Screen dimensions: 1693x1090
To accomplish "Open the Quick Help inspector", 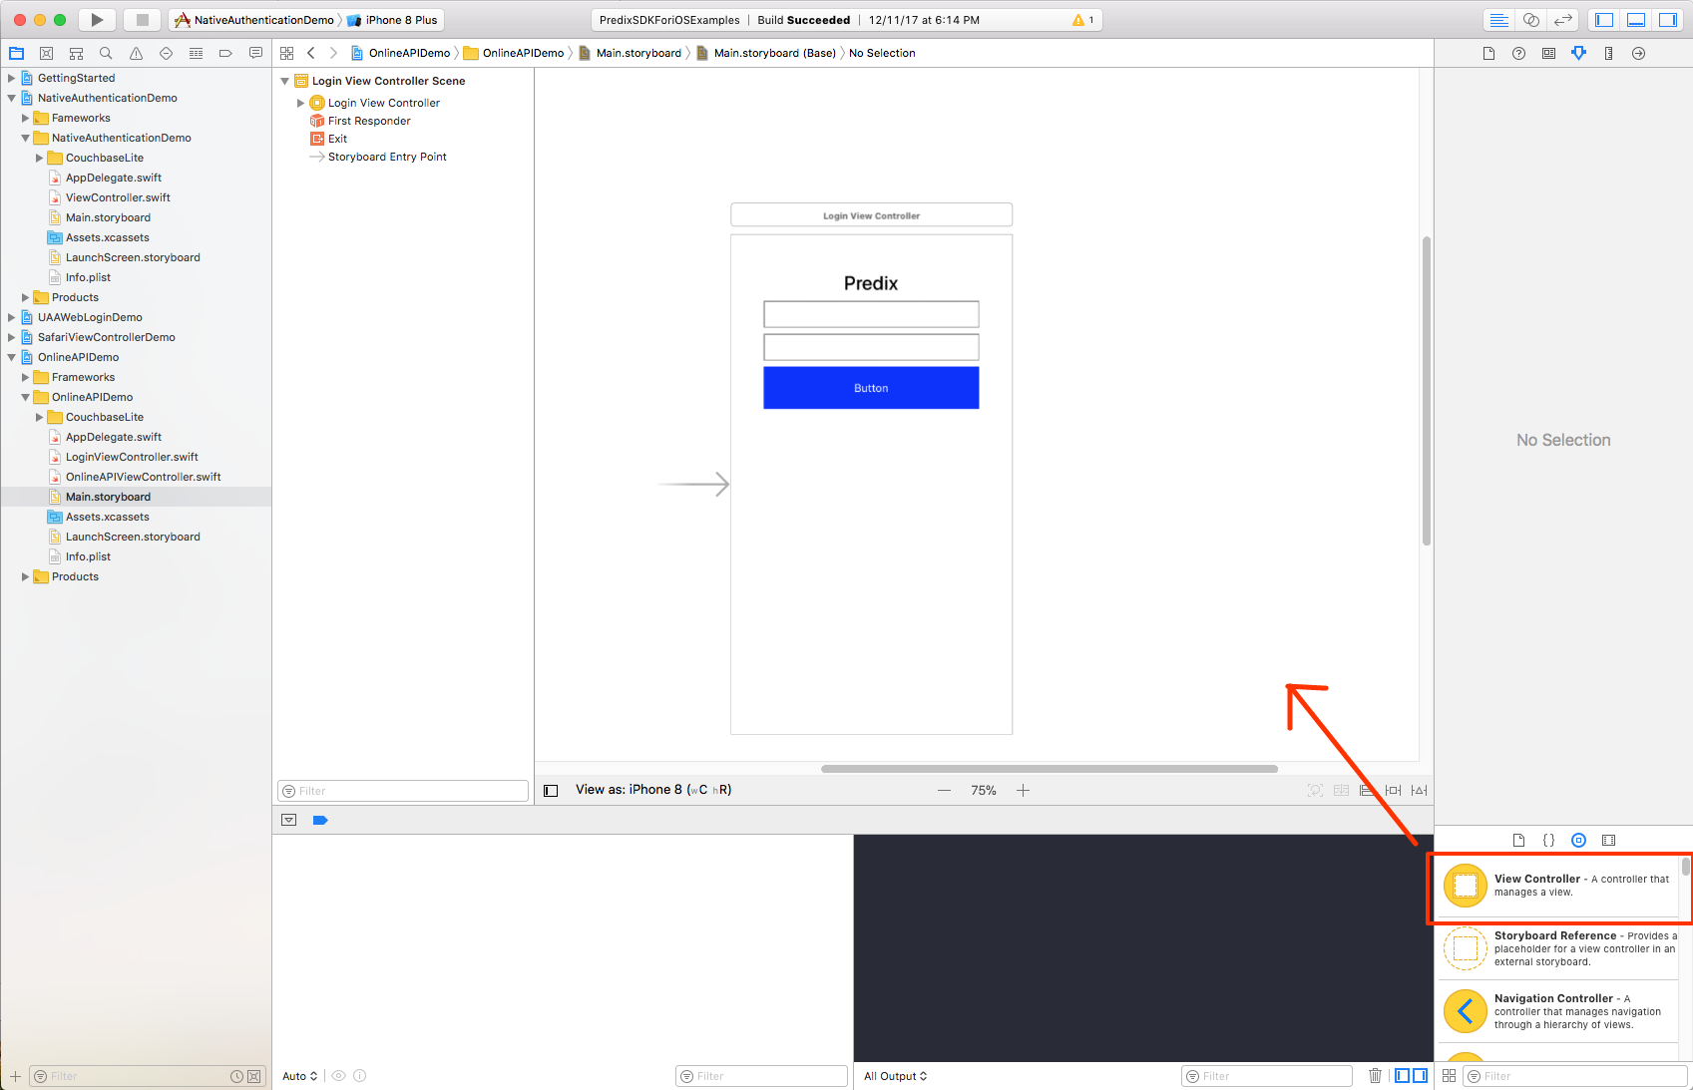I will (1519, 53).
